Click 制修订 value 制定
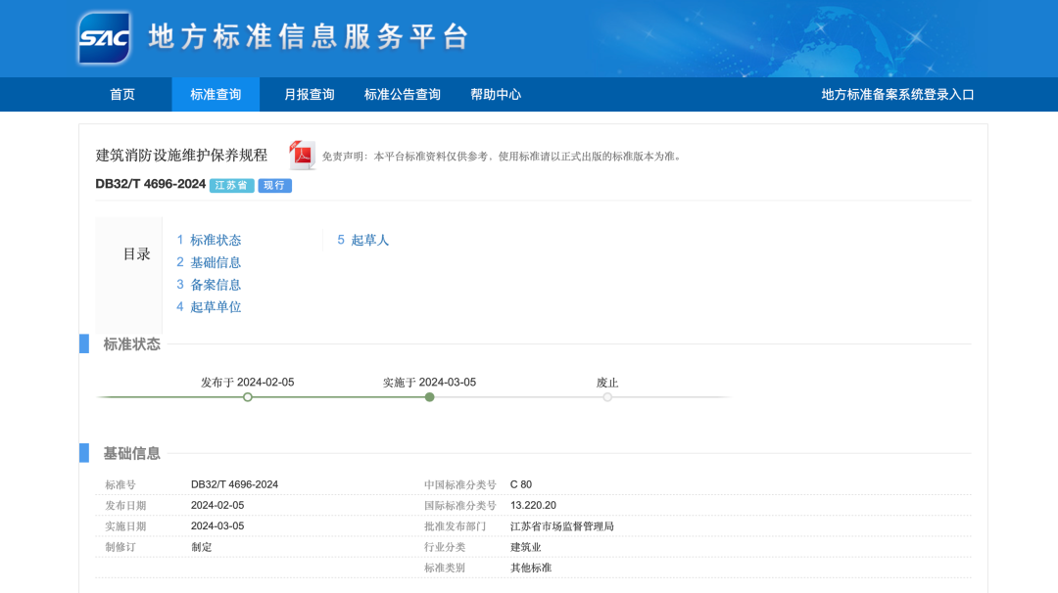 click(201, 547)
